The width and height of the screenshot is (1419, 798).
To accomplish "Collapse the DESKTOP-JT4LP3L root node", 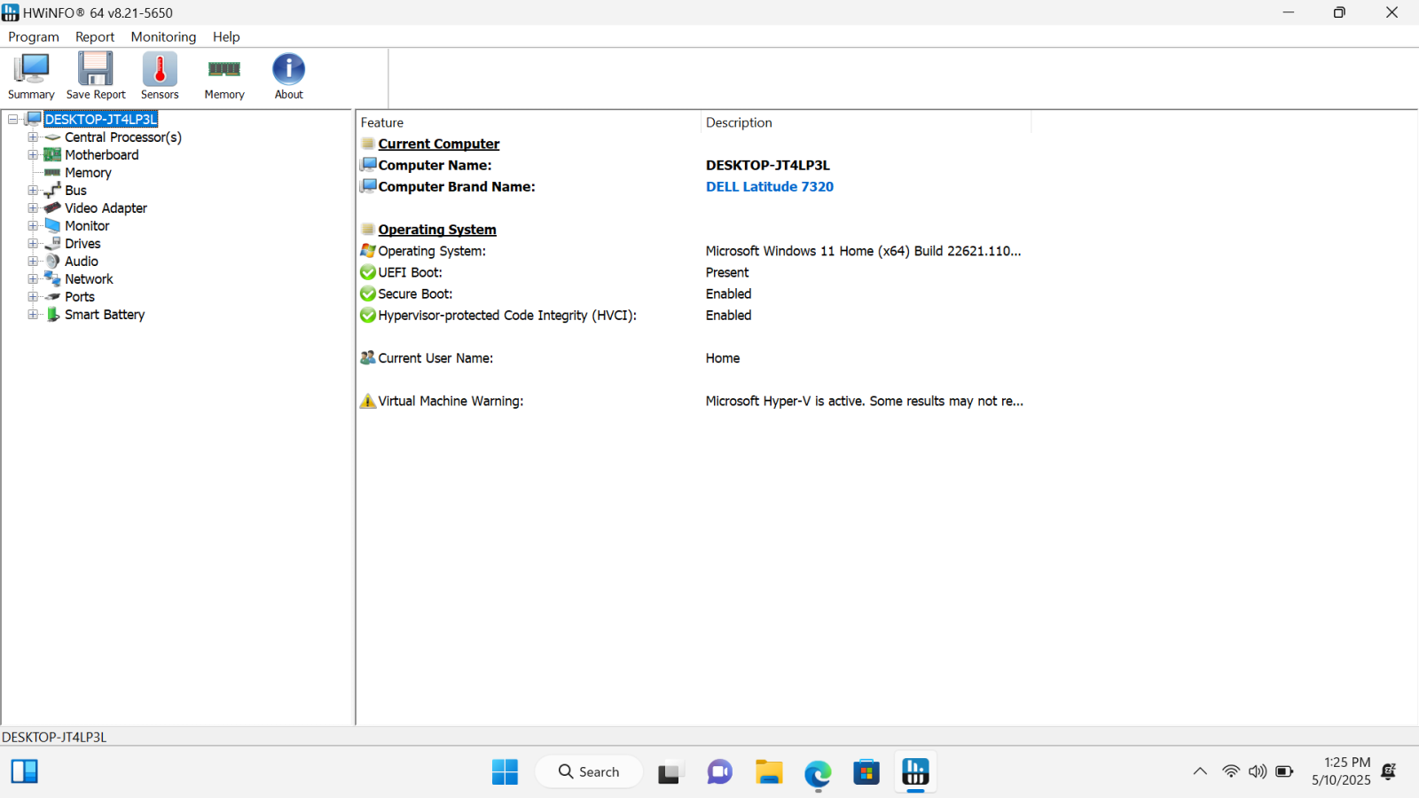I will click(13, 120).
